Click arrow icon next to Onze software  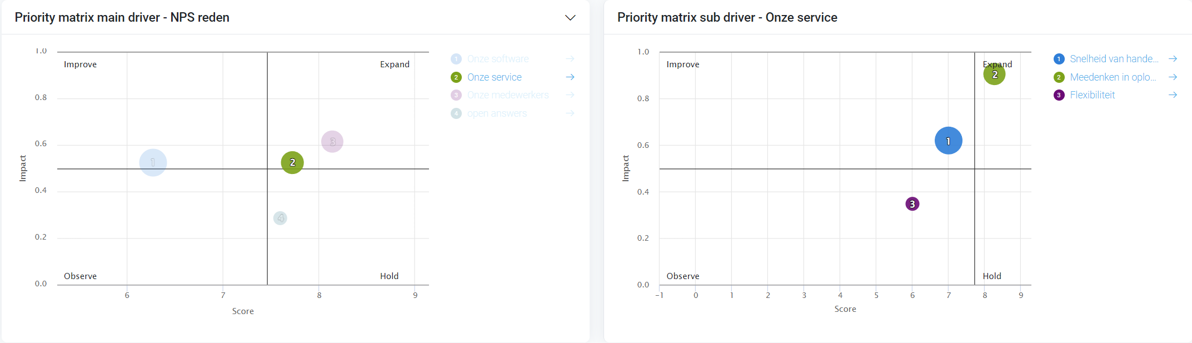tap(570, 59)
